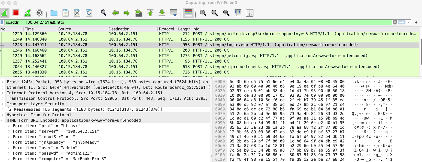Screen dimensions: 422x162
Task: Open Find a packet magnifier
Action: (104, 13)
